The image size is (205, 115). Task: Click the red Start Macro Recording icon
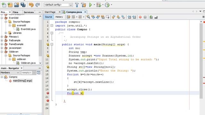click(x=140, y=17)
